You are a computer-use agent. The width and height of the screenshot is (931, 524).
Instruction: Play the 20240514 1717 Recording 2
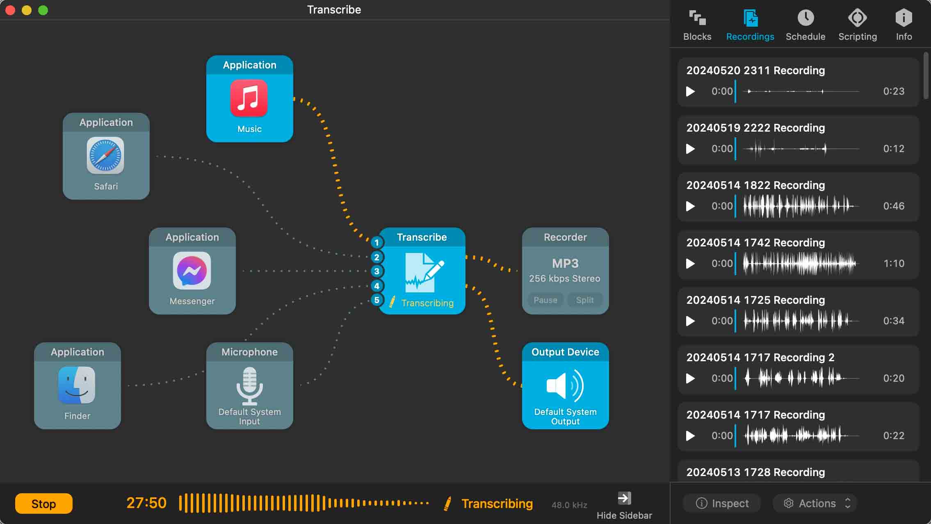(x=691, y=378)
